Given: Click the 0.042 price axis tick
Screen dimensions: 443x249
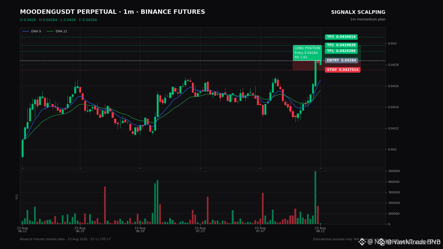Looking at the screenshot, I should pos(392,150).
